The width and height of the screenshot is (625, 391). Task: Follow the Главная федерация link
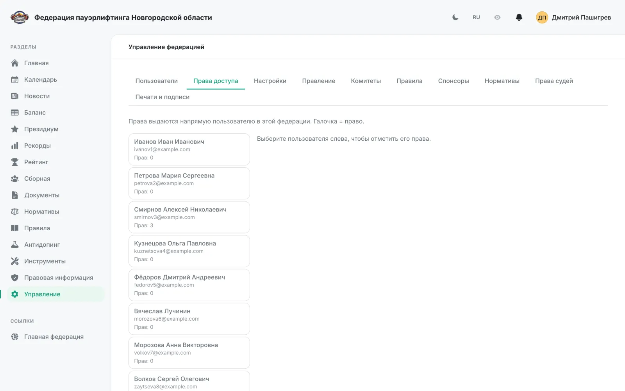pyautogui.click(x=56, y=337)
